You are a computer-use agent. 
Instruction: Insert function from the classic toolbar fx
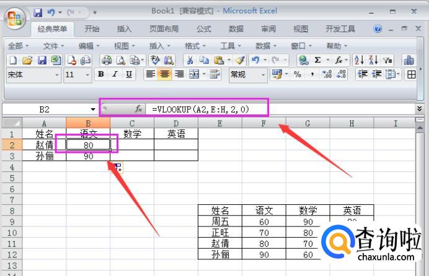tap(338, 60)
